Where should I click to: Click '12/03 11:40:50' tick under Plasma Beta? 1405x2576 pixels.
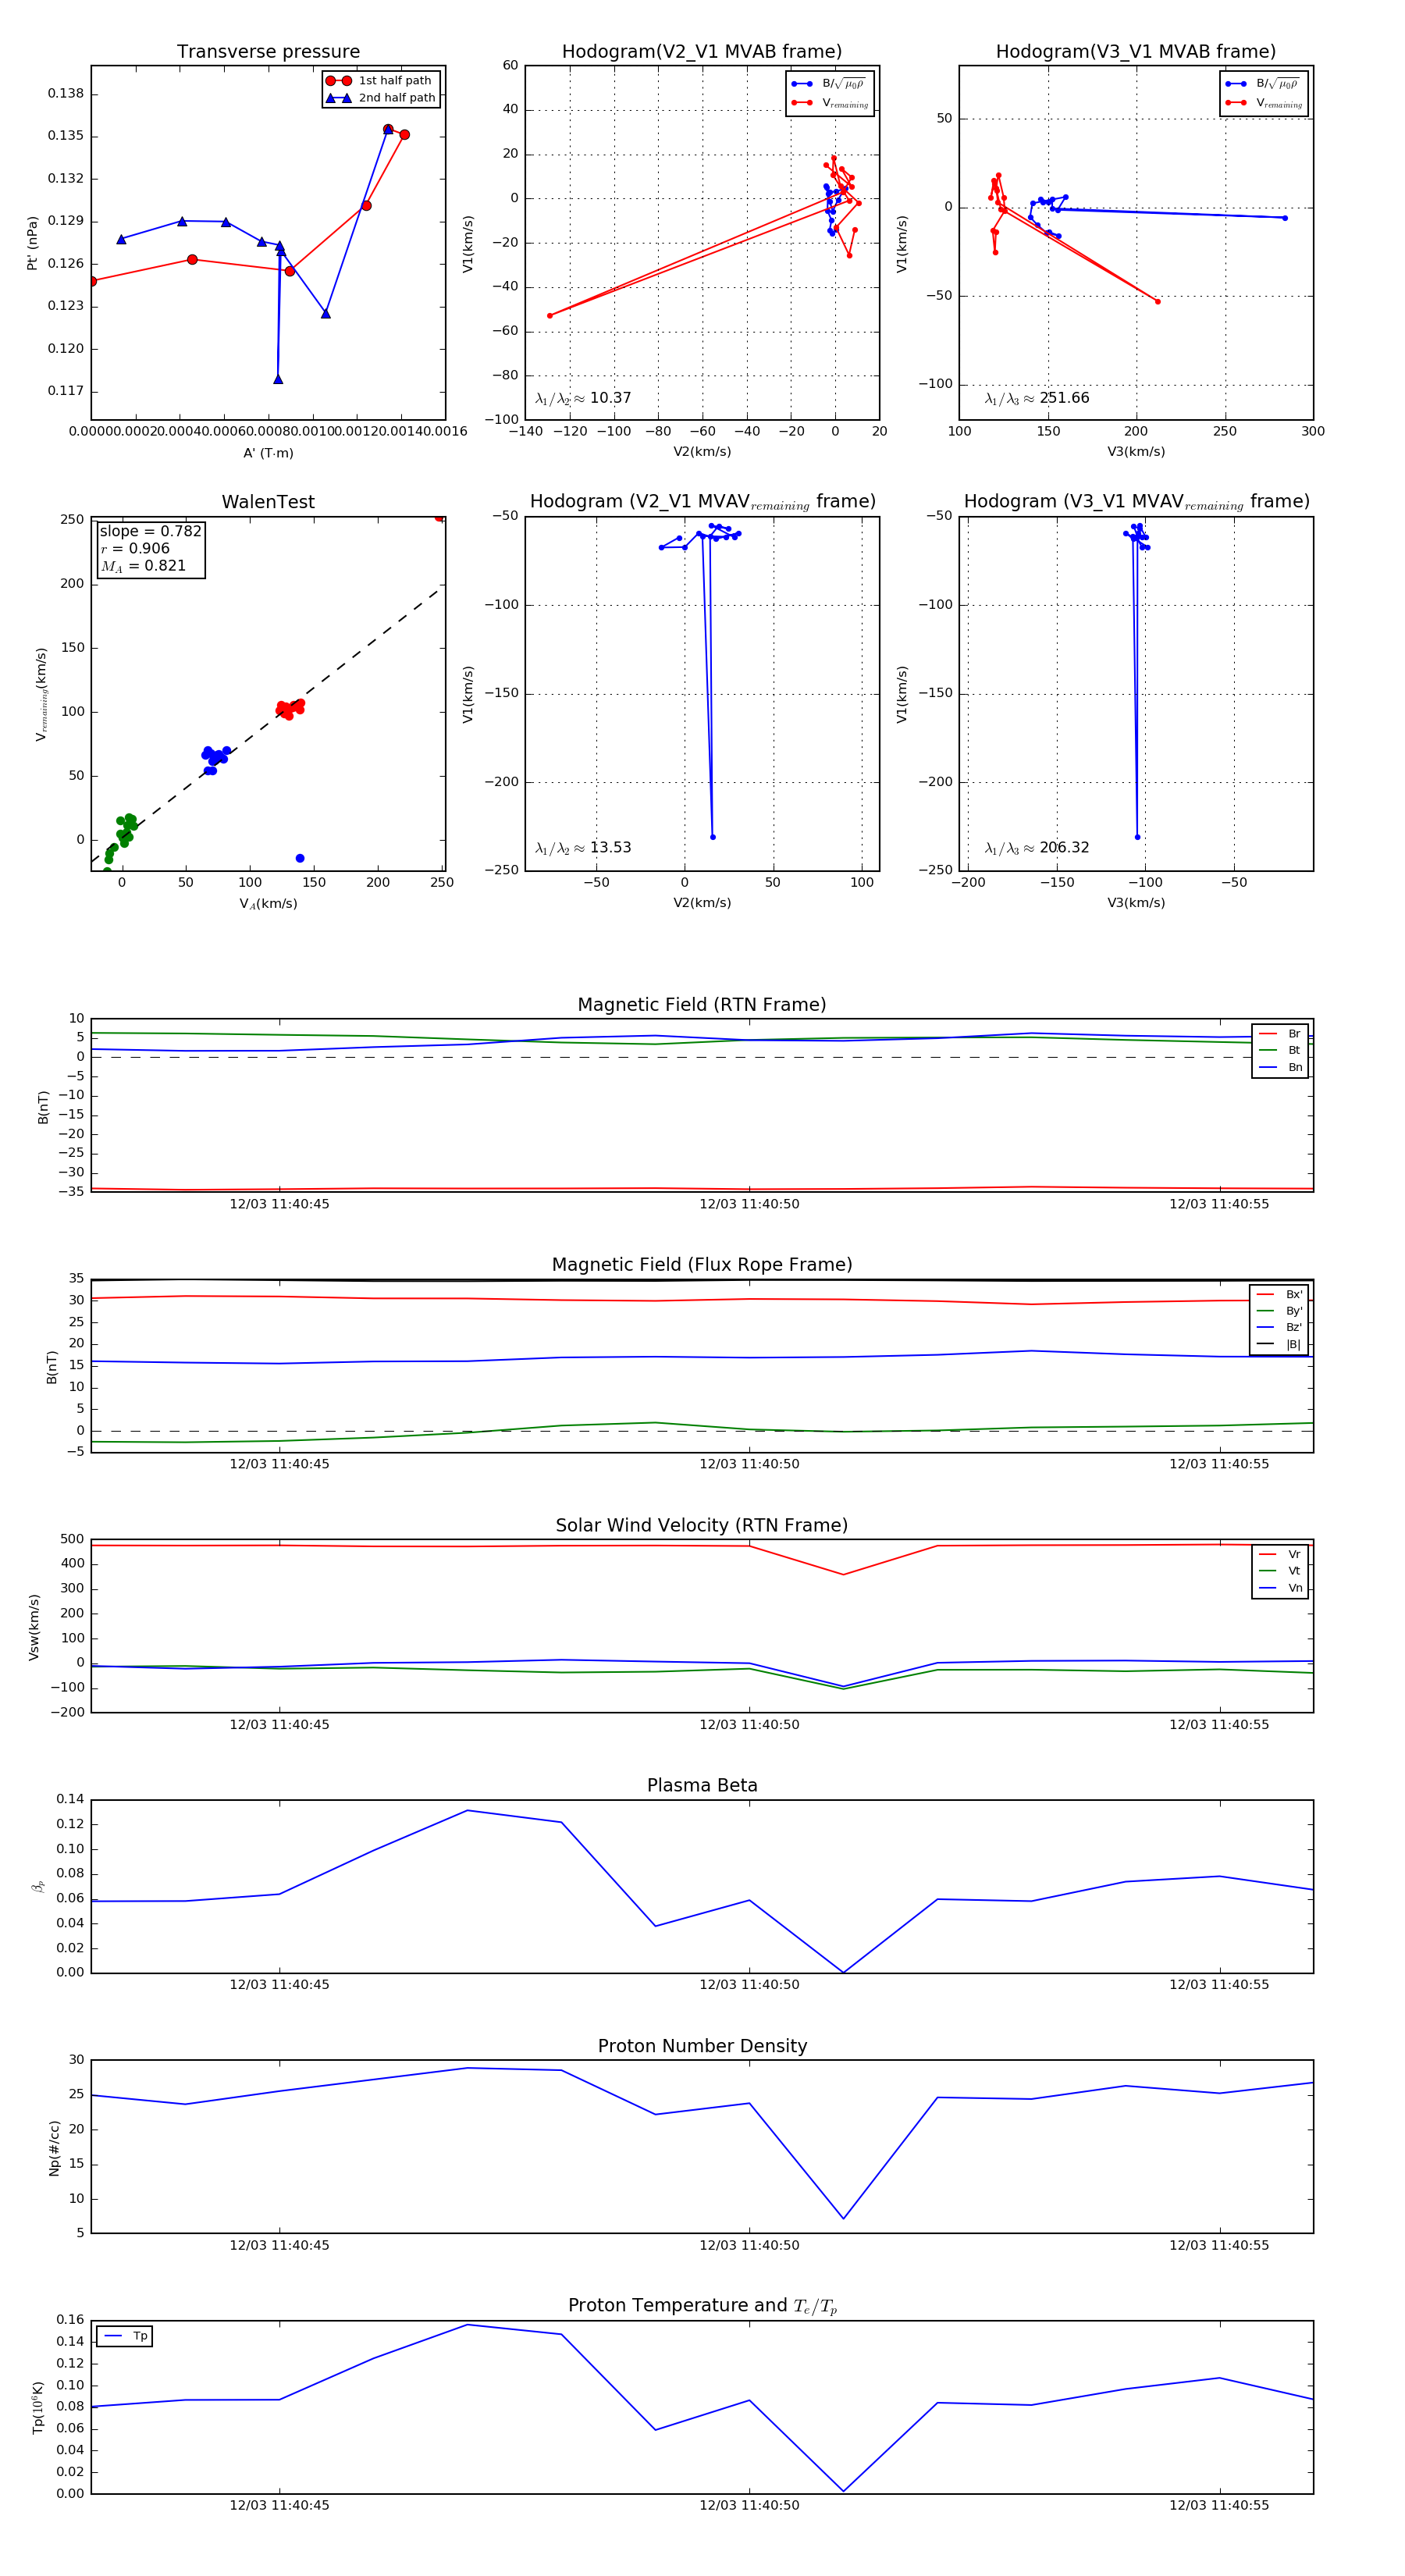point(749,1984)
